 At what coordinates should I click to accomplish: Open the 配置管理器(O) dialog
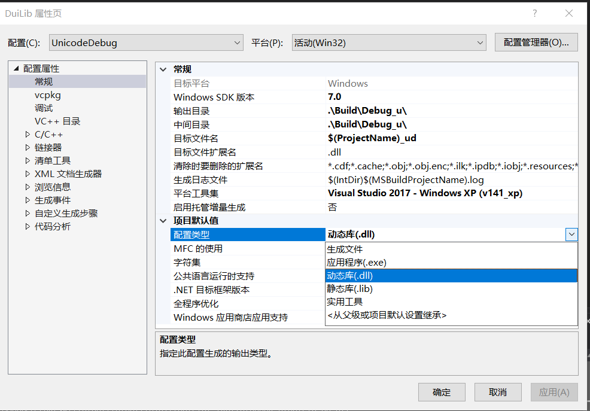(x=536, y=42)
